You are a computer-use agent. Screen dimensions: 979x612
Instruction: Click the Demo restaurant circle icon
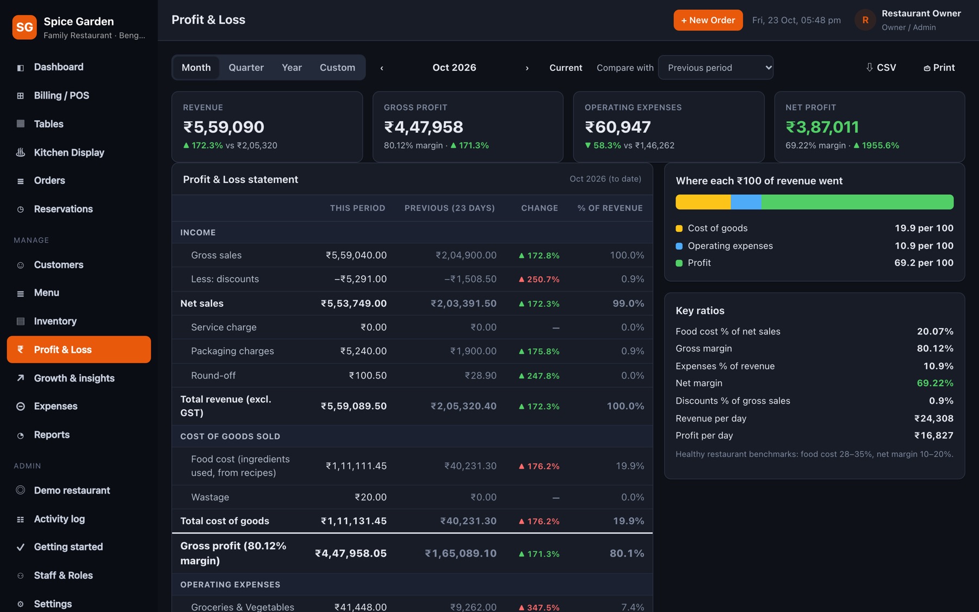coord(20,490)
